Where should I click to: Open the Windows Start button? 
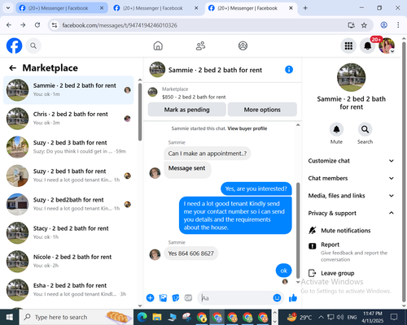click(10, 317)
